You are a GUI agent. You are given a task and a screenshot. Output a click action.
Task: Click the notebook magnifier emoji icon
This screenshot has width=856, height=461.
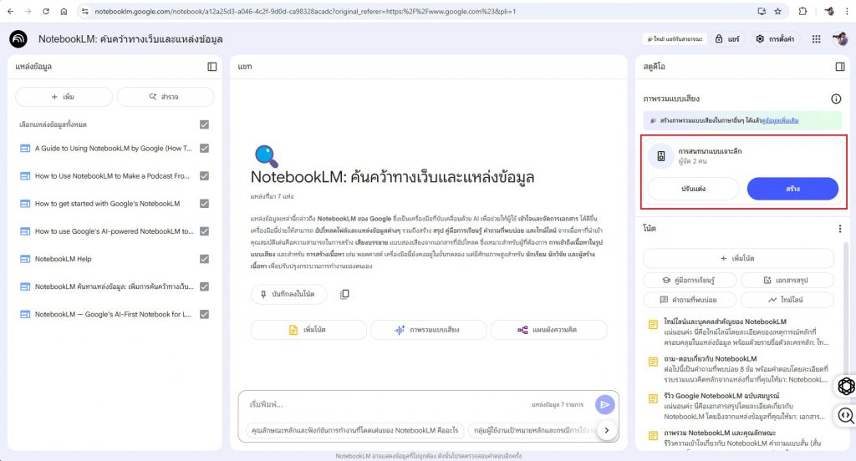(267, 156)
